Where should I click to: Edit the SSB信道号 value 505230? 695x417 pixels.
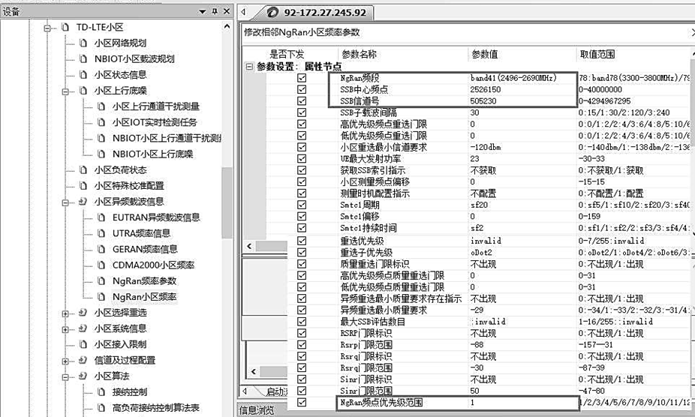click(483, 101)
